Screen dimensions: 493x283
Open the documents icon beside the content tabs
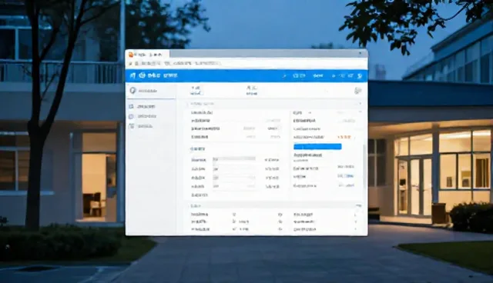click(357, 91)
